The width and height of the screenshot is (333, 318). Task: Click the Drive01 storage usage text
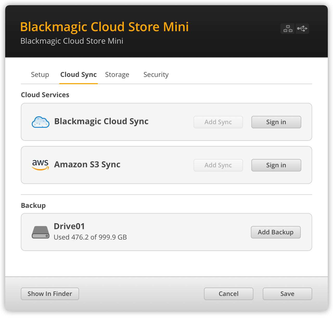(90, 237)
